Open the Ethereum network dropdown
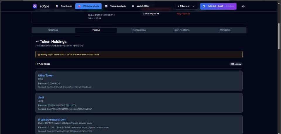281x134 pixels. coord(186,6)
